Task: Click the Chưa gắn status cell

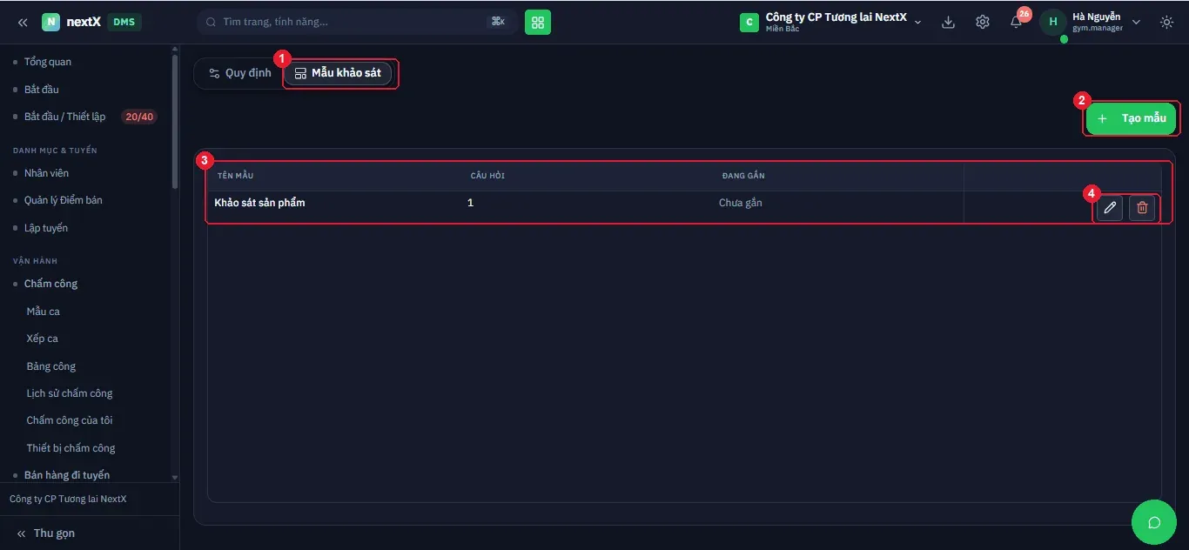Action: (x=741, y=203)
